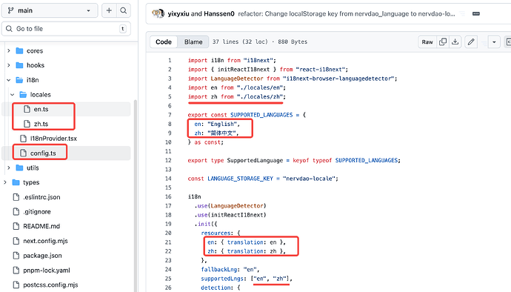Click line number 20
The image size is (511, 292).
168,233
